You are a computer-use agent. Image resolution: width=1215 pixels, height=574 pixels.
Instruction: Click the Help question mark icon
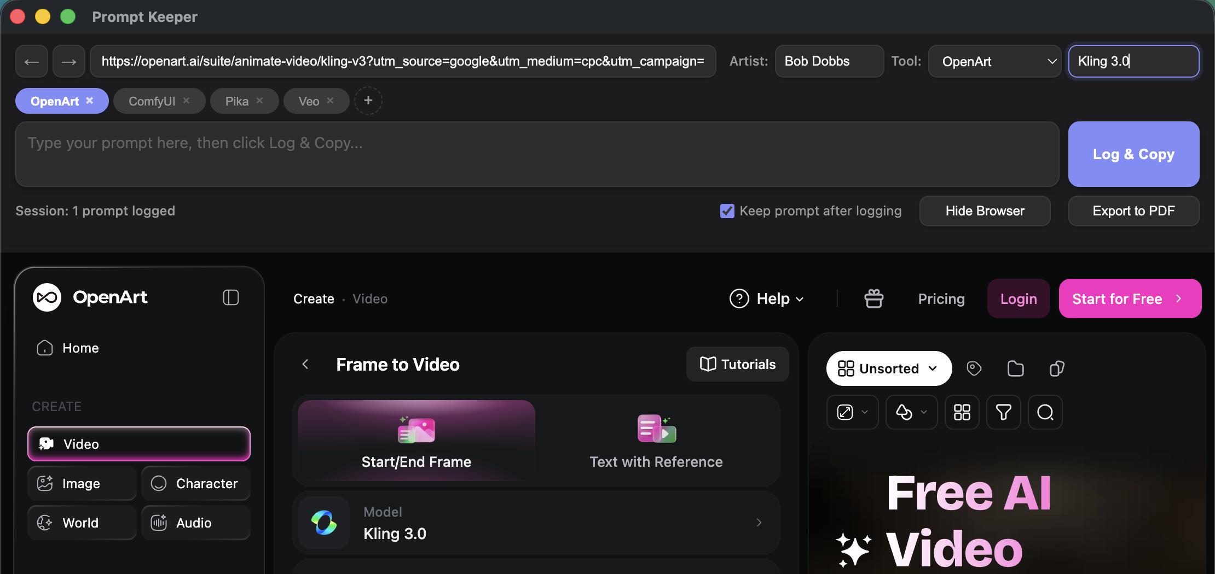click(739, 298)
